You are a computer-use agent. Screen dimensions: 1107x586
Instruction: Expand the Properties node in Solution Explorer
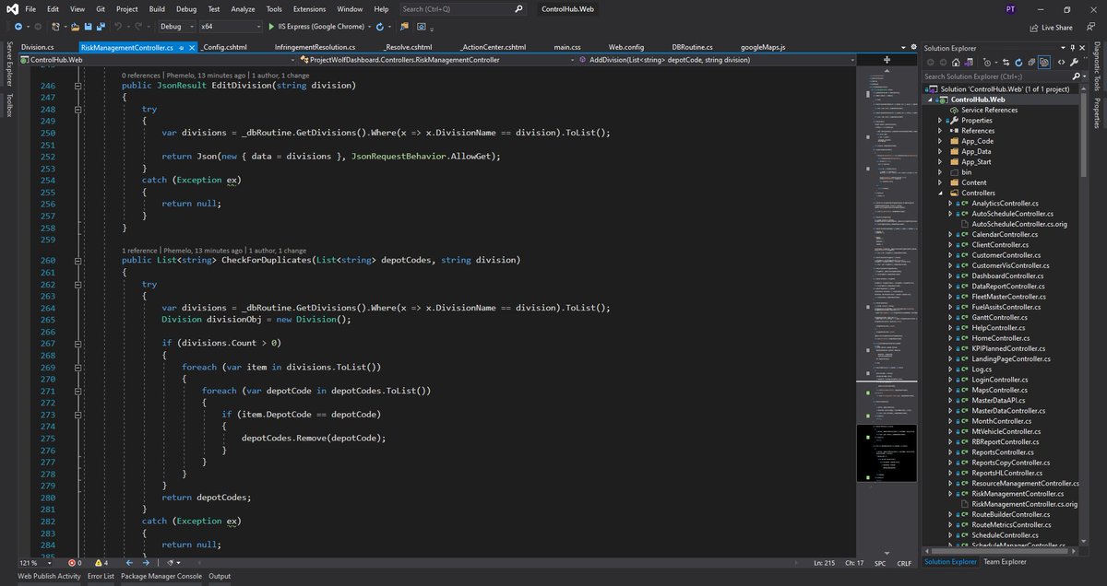pyautogui.click(x=940, y=120)
